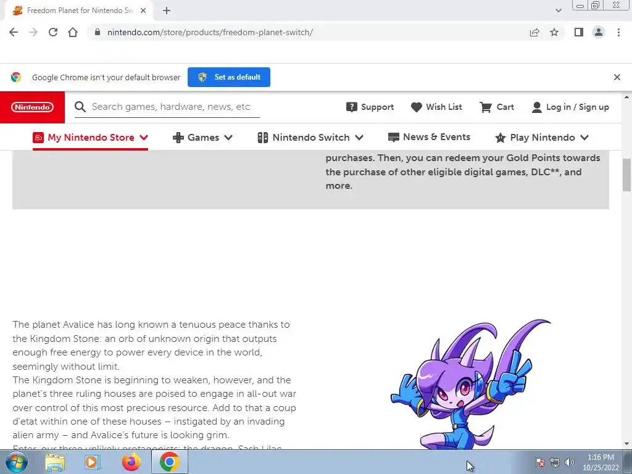Open the Windows Start menu

16,462
